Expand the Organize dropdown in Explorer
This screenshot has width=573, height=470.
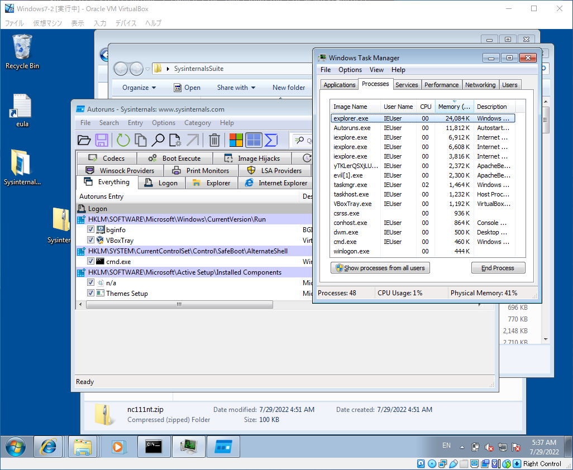pos(139,88)
